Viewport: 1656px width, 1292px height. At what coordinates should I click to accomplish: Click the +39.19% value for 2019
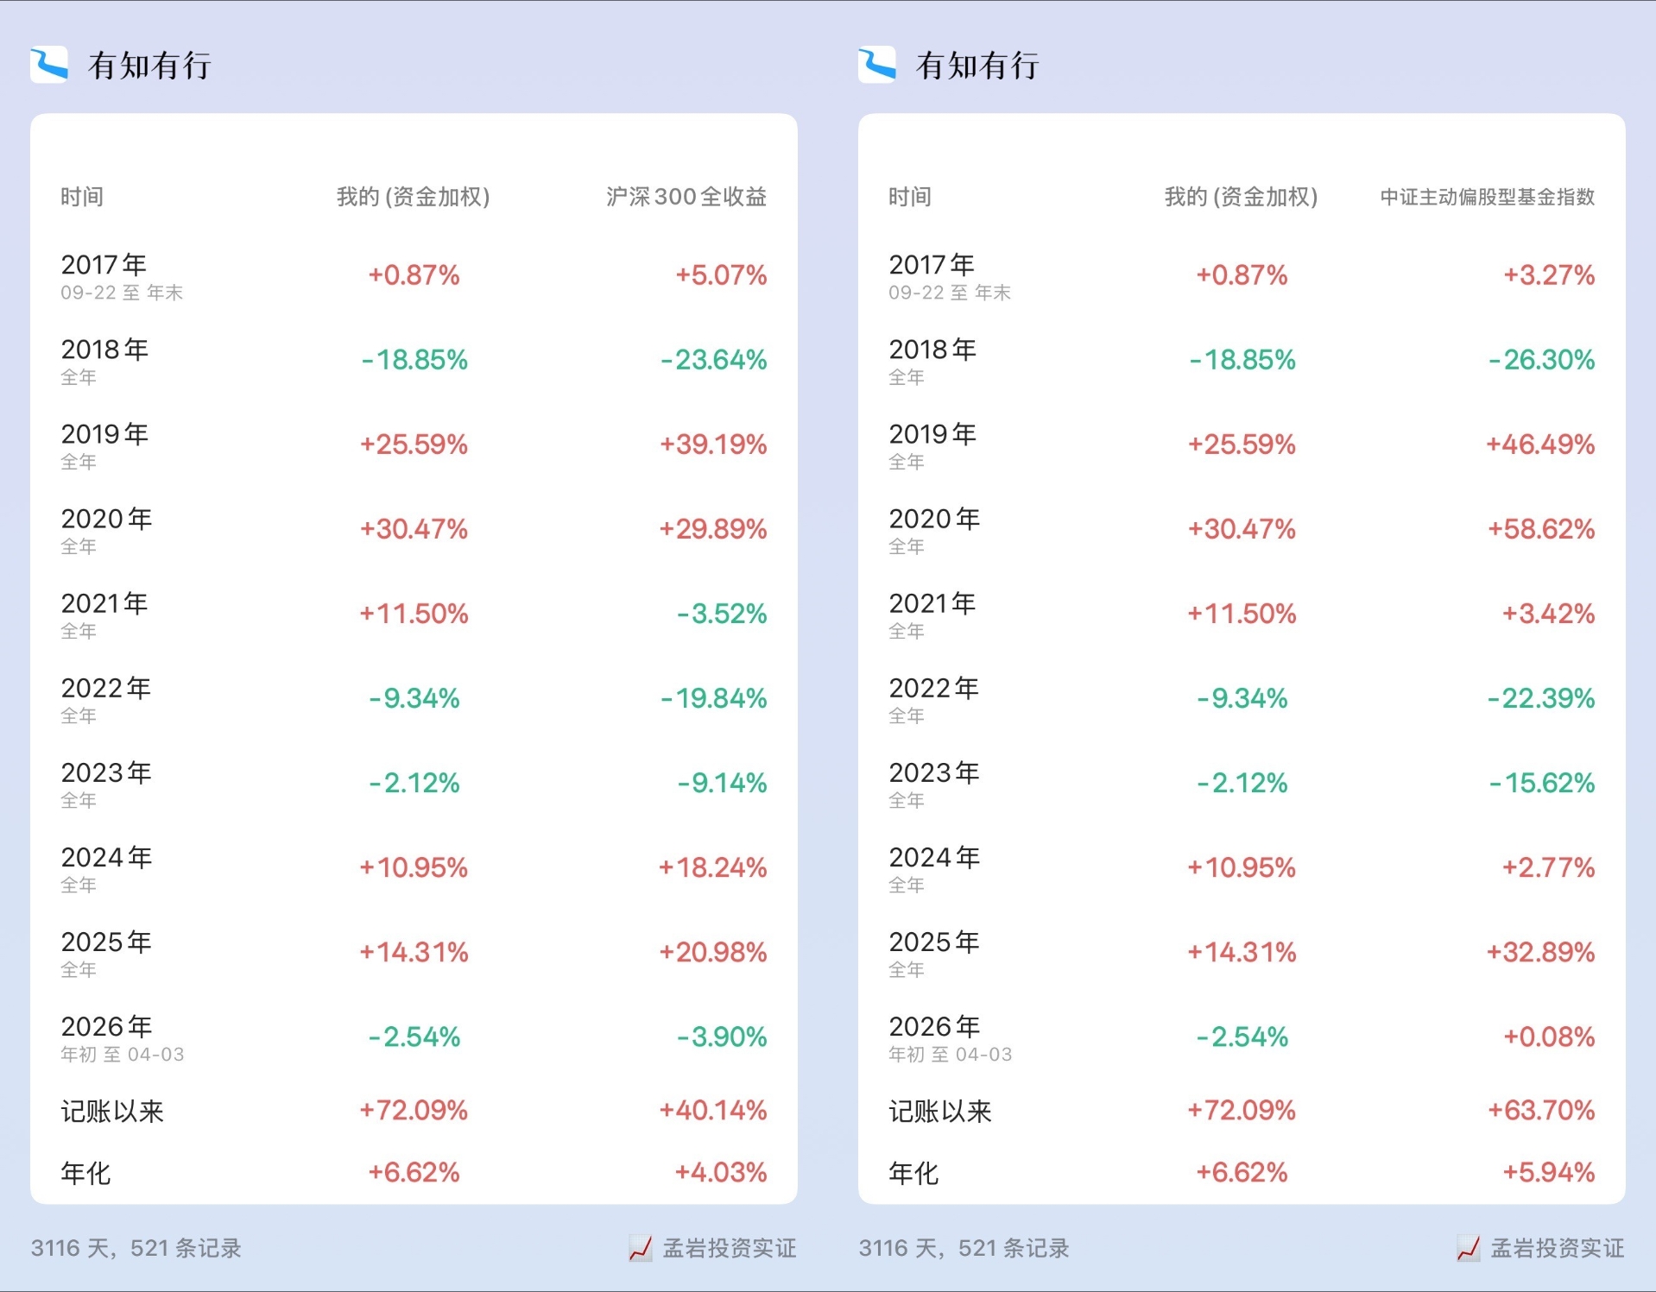point(713,444)
